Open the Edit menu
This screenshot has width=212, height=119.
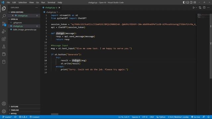[14, 2]
